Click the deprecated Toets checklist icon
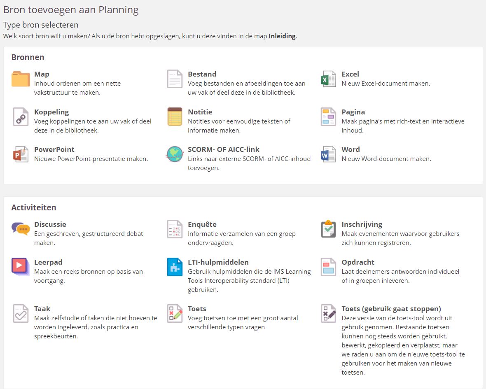Screen dimensions: 486x389 point(328,314)
